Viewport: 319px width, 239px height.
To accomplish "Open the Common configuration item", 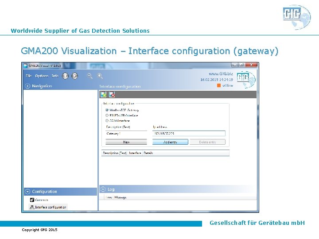I will (x=39, y=200).
